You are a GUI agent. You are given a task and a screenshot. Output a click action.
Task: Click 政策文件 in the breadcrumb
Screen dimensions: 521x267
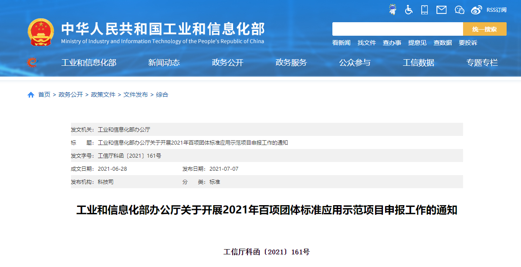[103, 95]
